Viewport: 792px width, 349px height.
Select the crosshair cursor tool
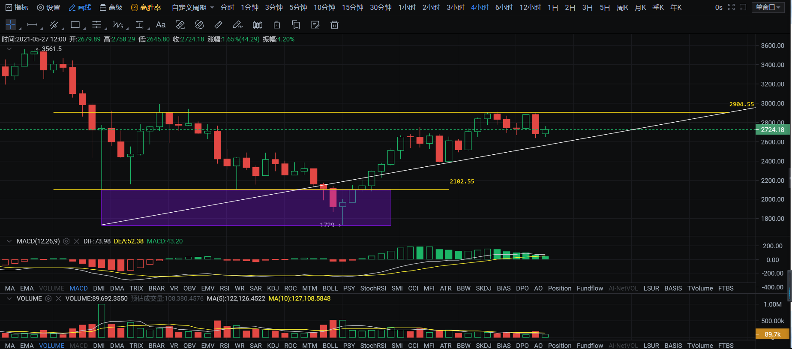pos(11,25)
